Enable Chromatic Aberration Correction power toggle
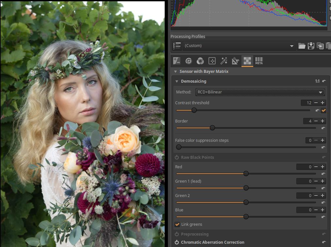Screen dimensions: 331x247 coord(177,242)
